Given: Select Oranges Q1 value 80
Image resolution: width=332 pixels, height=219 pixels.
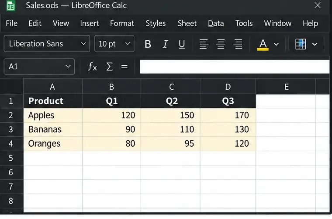Looking at the screenshot, I should 111,144.
